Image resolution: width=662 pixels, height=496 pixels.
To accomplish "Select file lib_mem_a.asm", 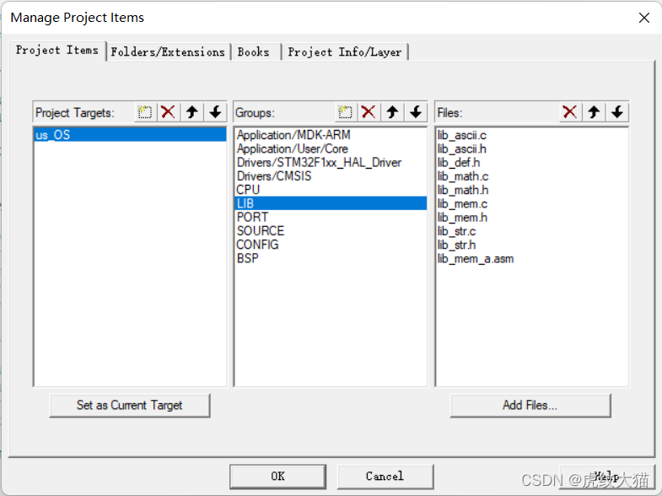I will point(531,258).
